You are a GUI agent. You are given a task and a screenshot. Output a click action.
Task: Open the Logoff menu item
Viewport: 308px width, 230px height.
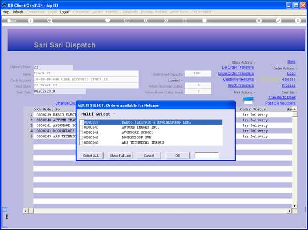pos(65,12)
